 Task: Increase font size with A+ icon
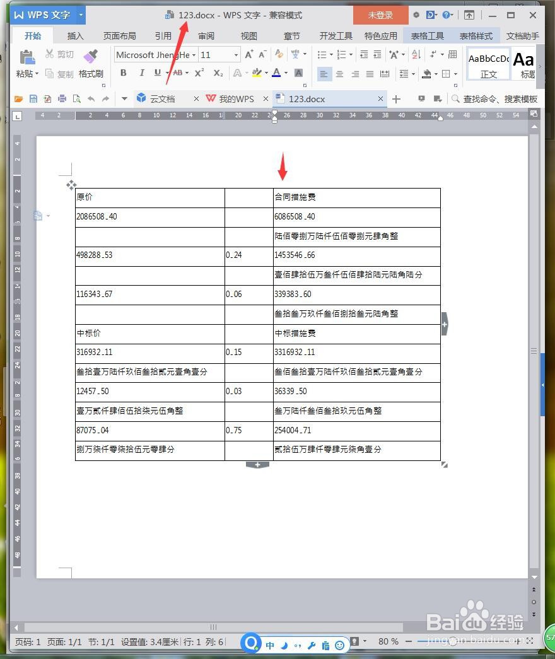click(x=249, y=54)
